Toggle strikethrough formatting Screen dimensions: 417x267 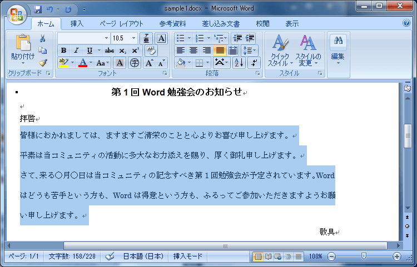click(x=110, y=51)
